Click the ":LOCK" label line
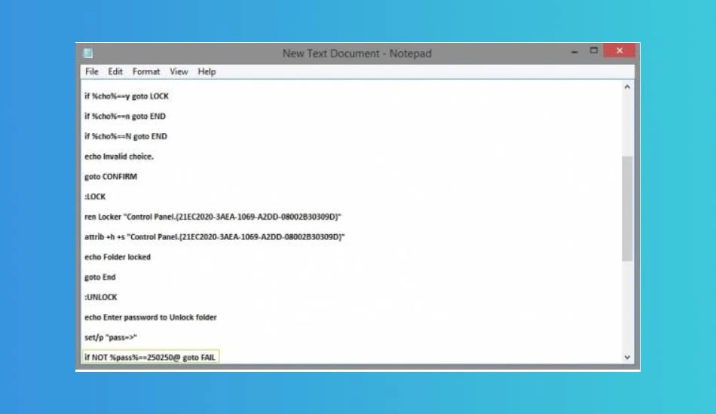The width and height of the screenshot is (716, 414). coord(95,196)
